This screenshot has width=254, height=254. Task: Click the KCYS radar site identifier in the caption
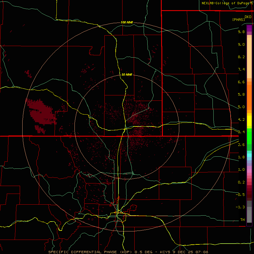pos(165,252)
